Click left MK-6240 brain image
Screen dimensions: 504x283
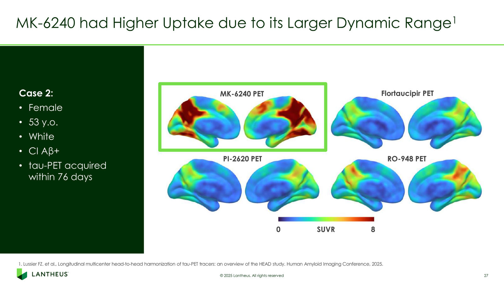click(204, 122)
